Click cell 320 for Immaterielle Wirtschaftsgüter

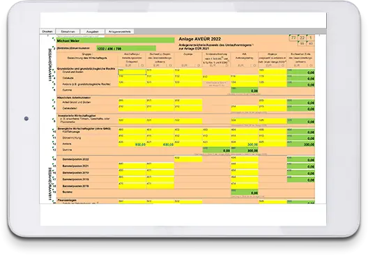[132, 121]
